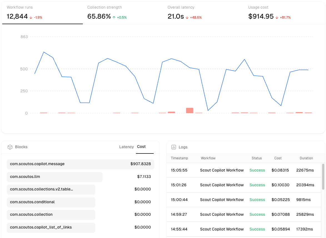This screenshot has width=326, height=238.
Task: Select the Overall latency metric tab
Action: pos(203,13)
